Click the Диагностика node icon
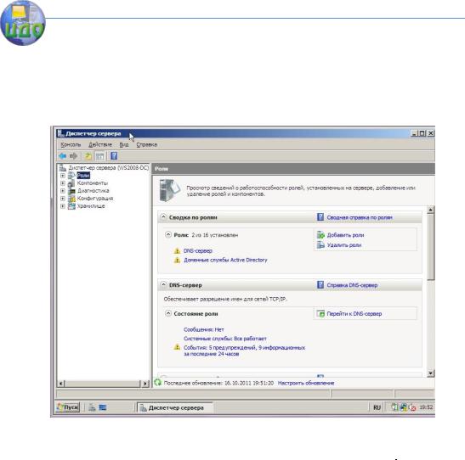 (x=71, y=191)
